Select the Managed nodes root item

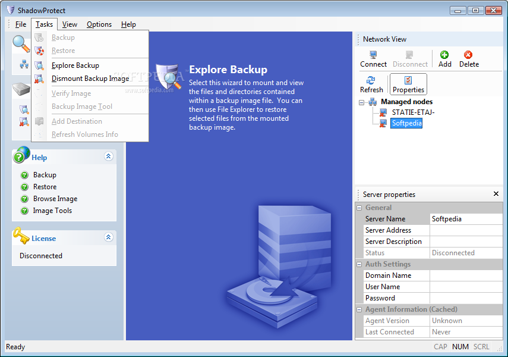[406, 102]
